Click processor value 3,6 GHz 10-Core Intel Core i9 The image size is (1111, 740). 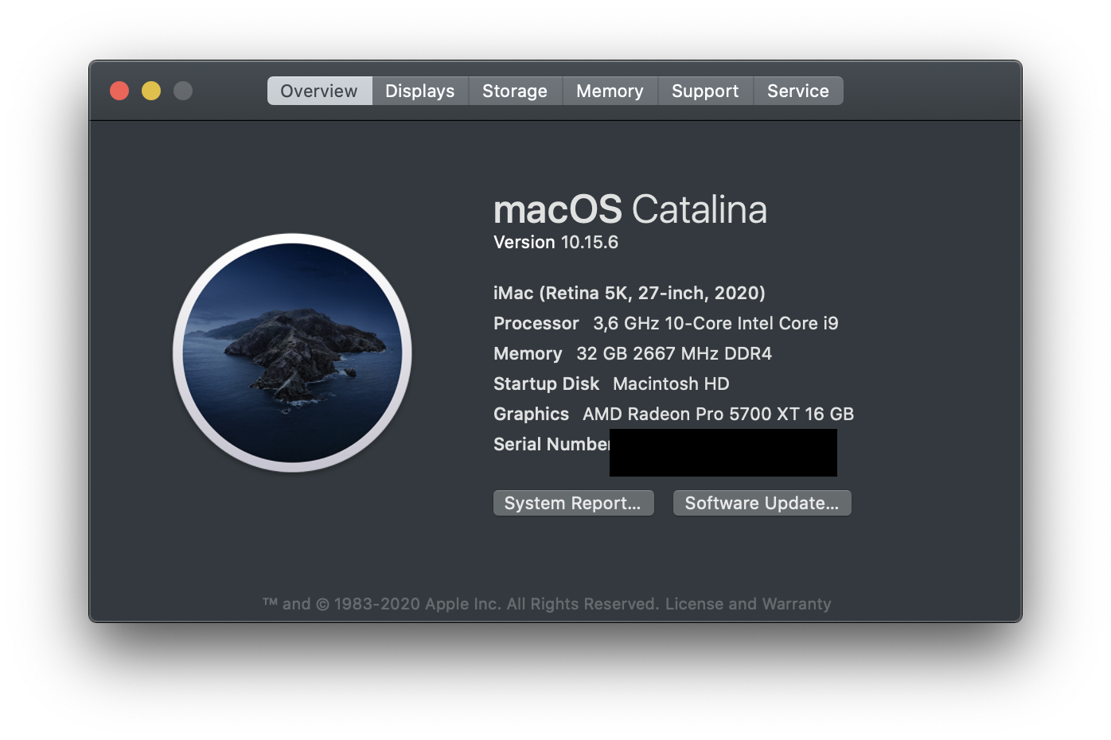(x=715, y=323)
